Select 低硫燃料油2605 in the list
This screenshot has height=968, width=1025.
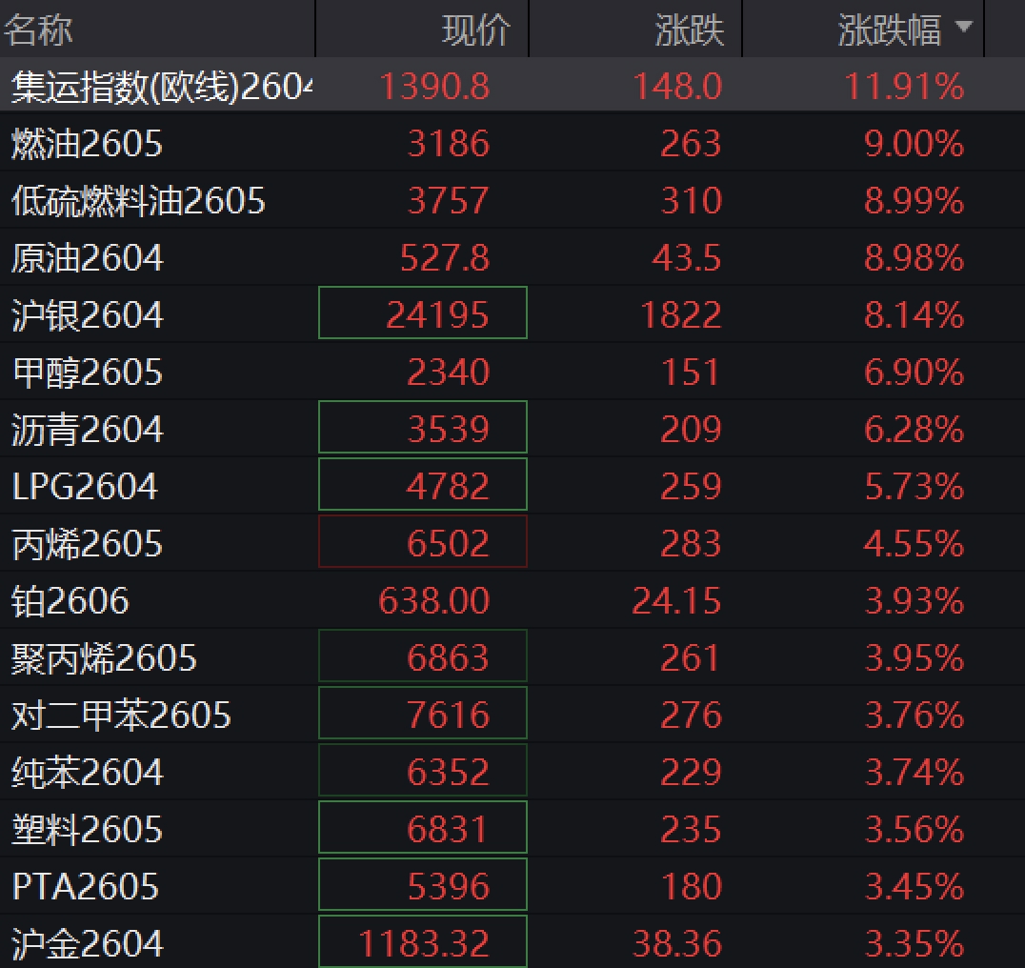139,201
